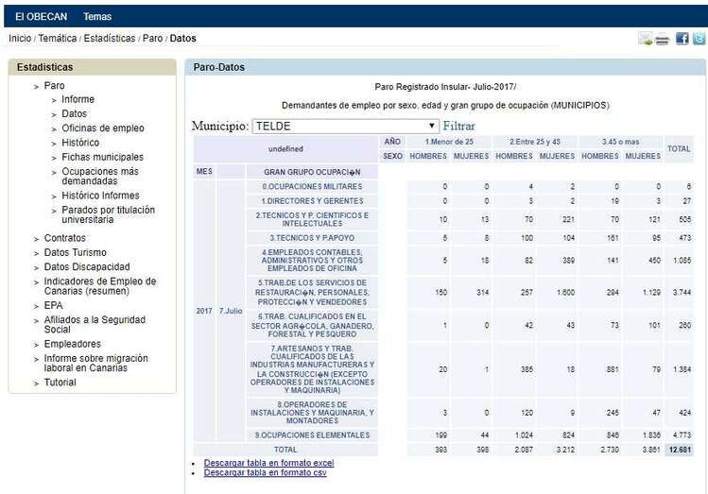Open Histórico Informes in the sidebar
708x494 pixels.
[x=100, y=196]
